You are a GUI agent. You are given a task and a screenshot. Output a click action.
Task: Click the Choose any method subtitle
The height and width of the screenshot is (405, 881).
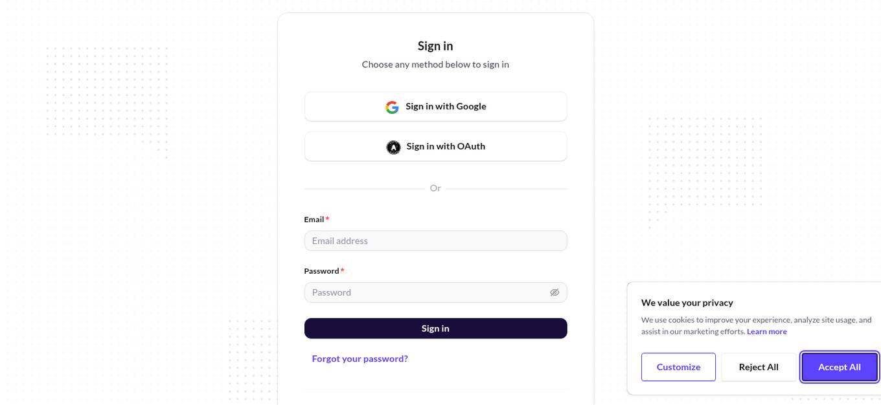coord(435,65)
